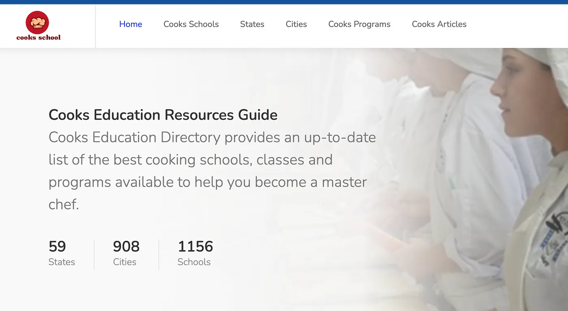Click the "cooks school" logo text
The height and width of the screenshot is (311, 568).
click(39, 37)
